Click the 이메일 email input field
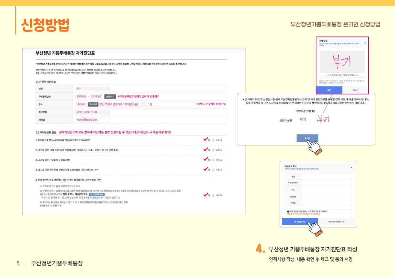 (92, 120)
